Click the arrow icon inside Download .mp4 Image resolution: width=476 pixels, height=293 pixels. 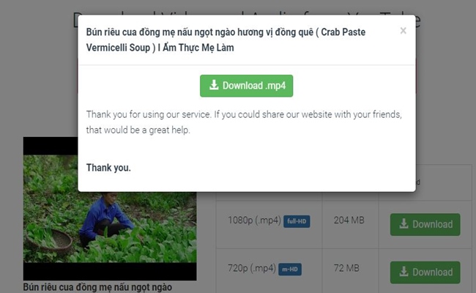(214, 85)
